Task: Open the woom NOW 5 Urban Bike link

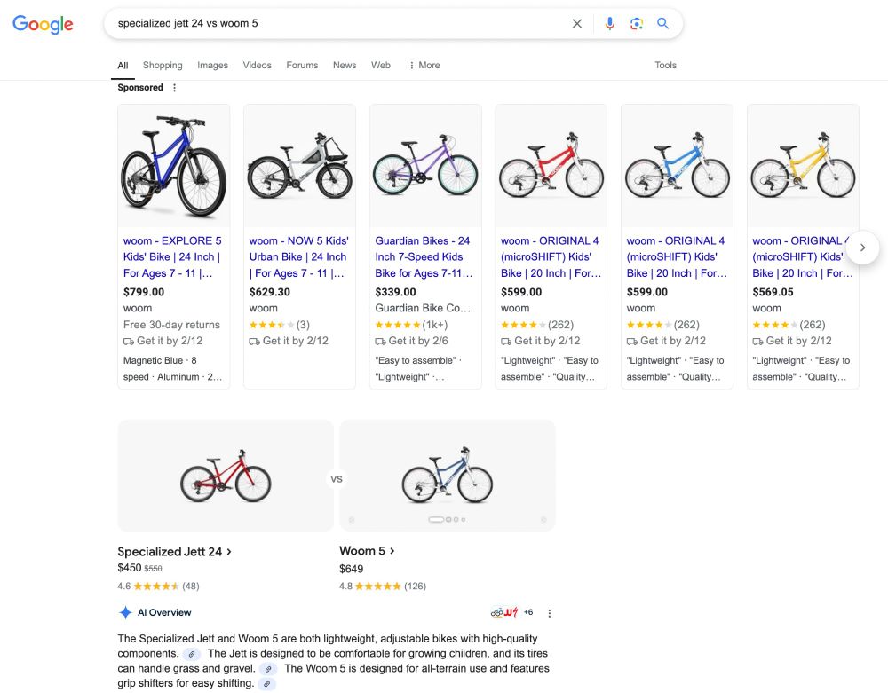Action: [x=298, y=256]
